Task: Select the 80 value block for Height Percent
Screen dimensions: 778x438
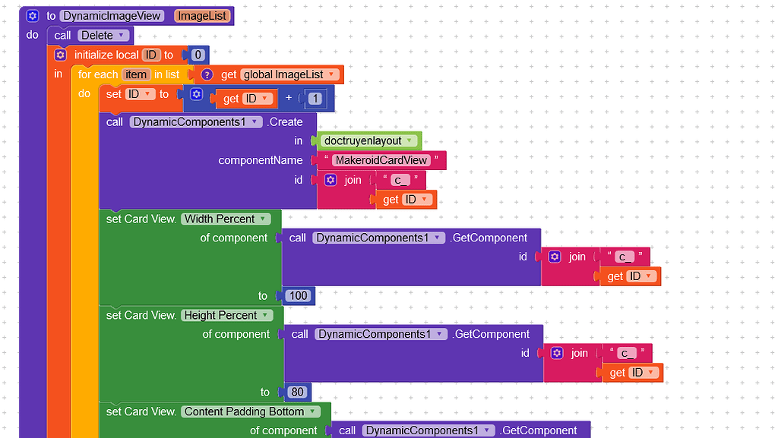Action: pos(296,392)
